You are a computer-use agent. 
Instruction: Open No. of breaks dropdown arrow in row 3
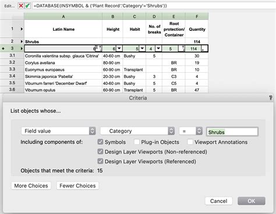[158, 48]
